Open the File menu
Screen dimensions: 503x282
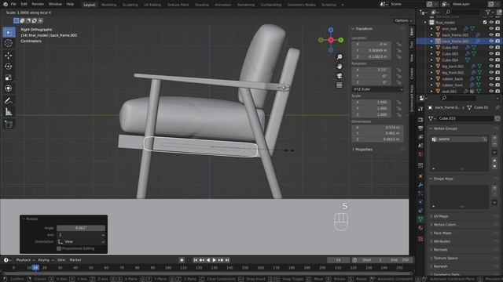pos(13,4)
